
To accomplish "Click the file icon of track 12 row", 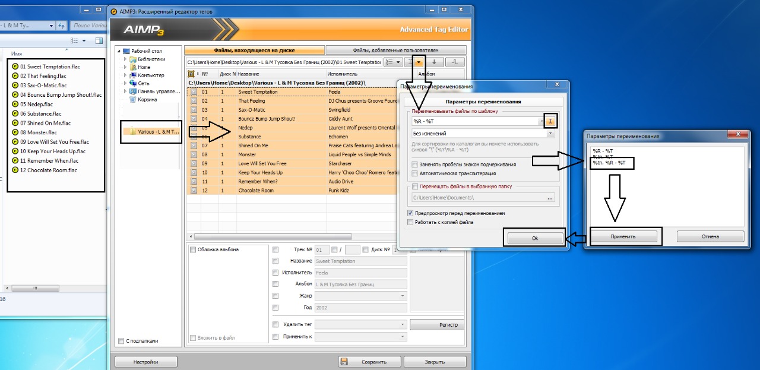I will point(194,190).
